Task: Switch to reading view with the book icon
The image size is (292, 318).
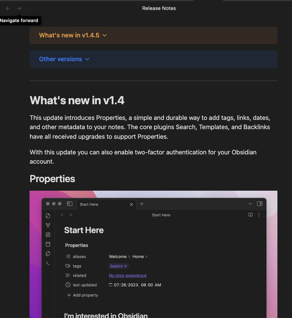Action: pyautogui.click(x=250, y=215)
